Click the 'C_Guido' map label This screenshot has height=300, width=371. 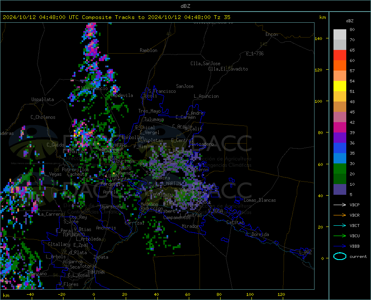coord(55,145)
